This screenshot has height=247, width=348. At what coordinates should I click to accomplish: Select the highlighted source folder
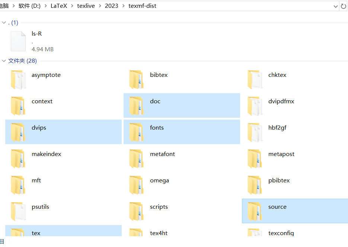[277, 207]
